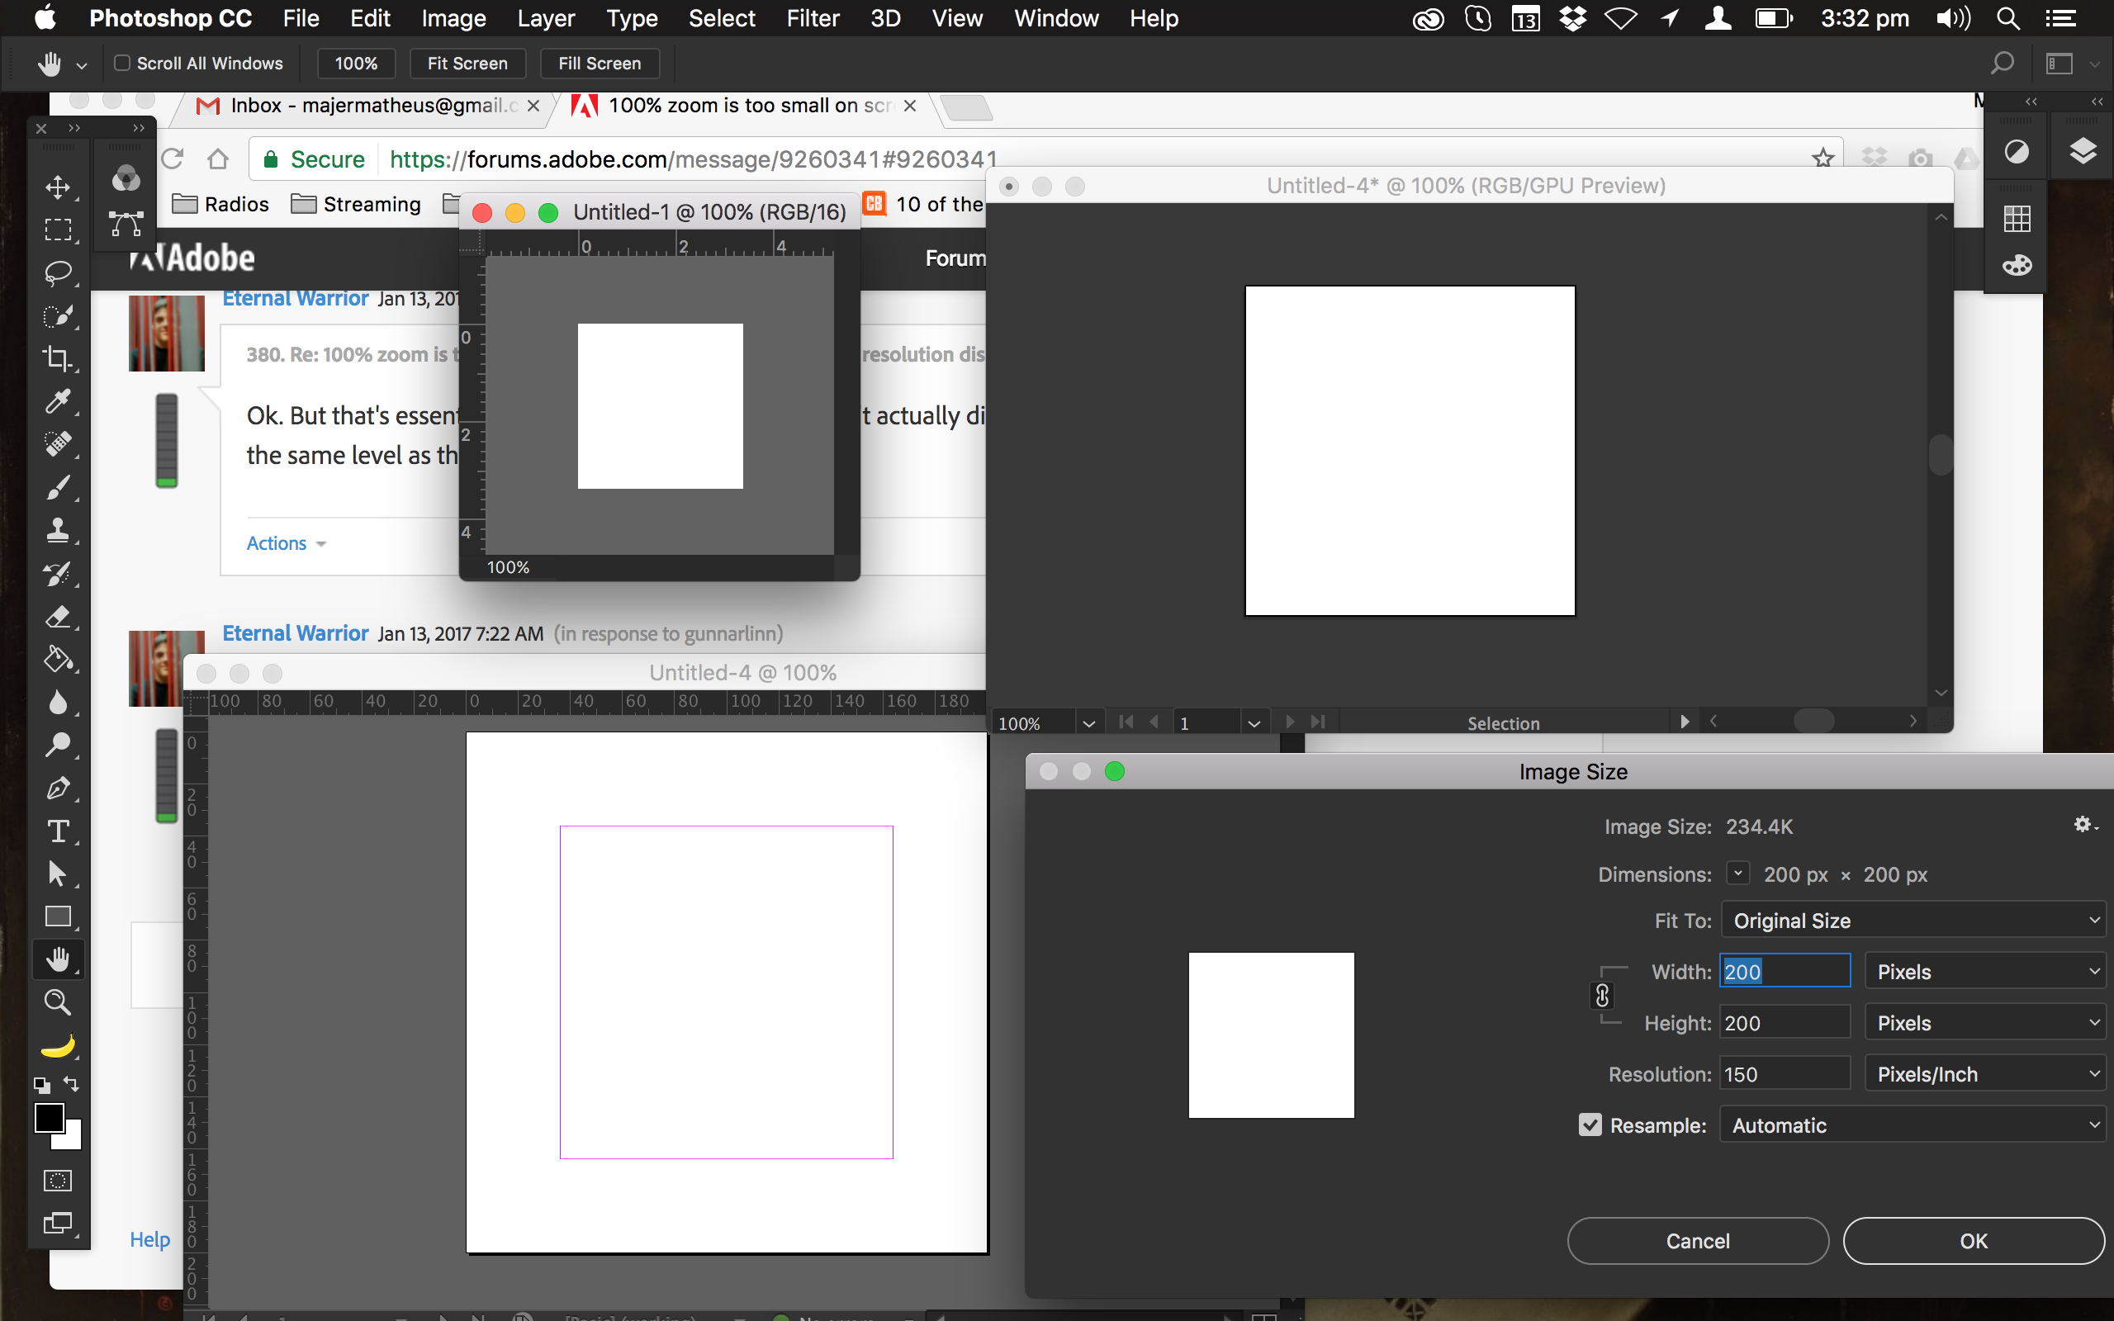
Task: Select the Rectangular Marquee tool
Action: click(x=58, y=230)
